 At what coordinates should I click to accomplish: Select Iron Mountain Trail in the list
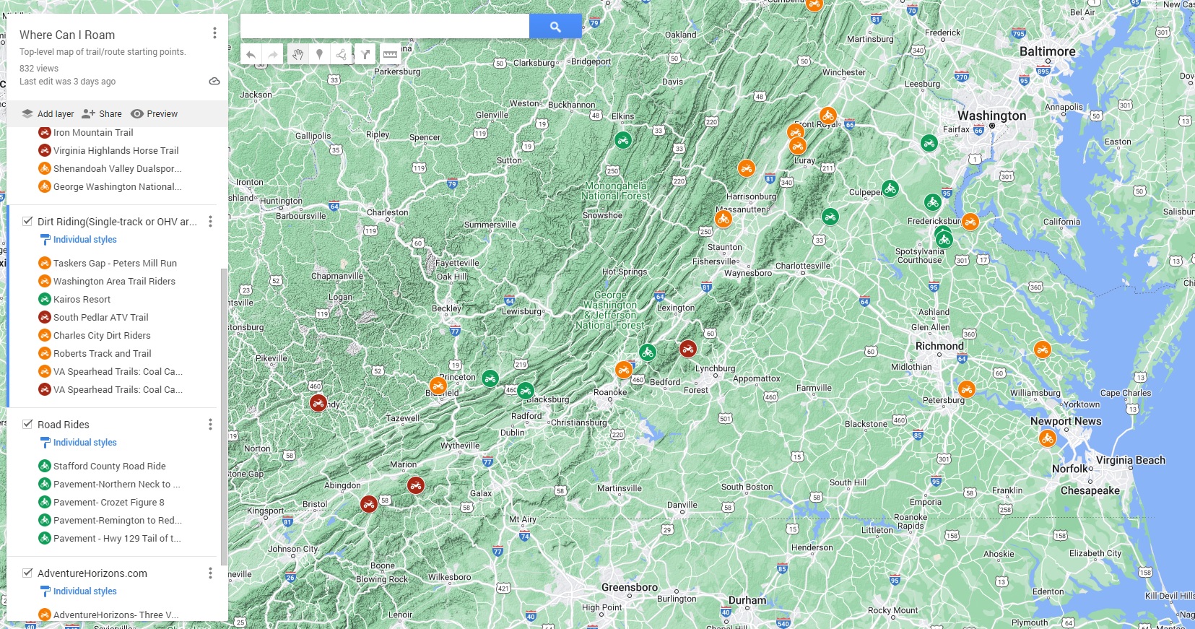coord(93,133)
